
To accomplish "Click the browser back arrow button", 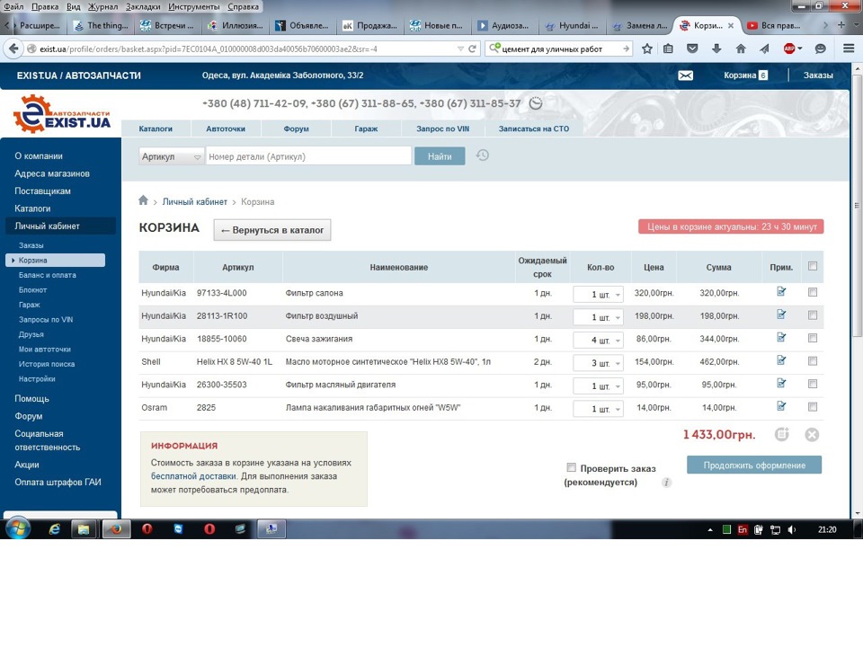I will click(x=13, y=49).
